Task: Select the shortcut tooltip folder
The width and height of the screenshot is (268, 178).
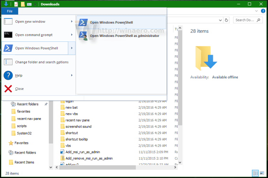Action: 76,139
